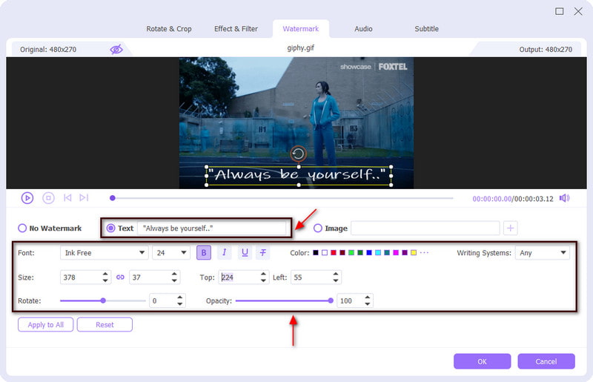Maximize the editor window
593x382 pixels.
click(x=560, y=11)
